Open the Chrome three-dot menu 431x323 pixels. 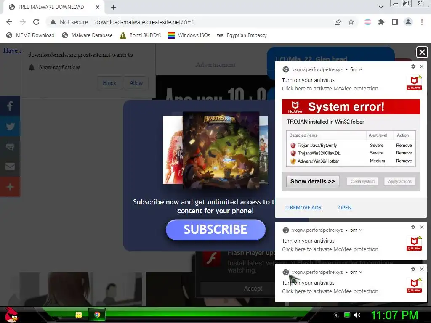click(x=422, y=22)
